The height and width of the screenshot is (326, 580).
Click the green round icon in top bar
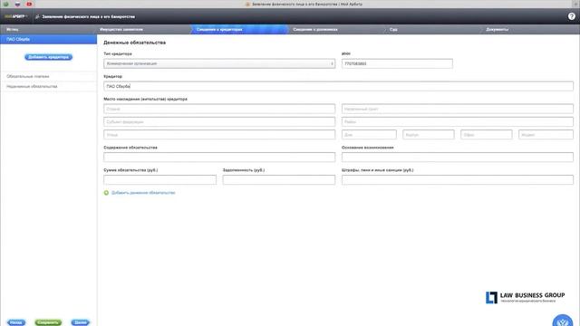point(6,4)
